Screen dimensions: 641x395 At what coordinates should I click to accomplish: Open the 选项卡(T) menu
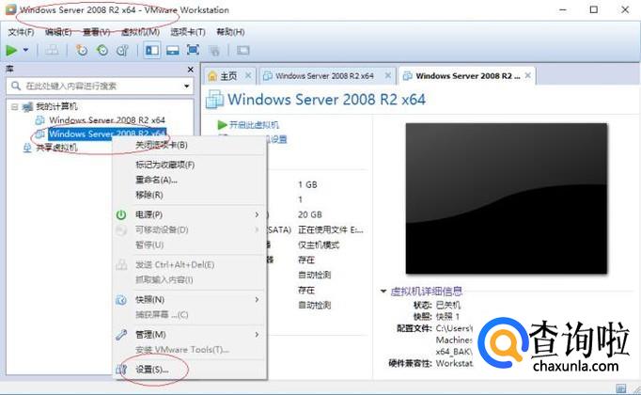click(x=188, y=32)
